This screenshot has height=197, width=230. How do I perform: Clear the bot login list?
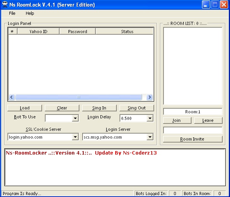click(62, 108)
